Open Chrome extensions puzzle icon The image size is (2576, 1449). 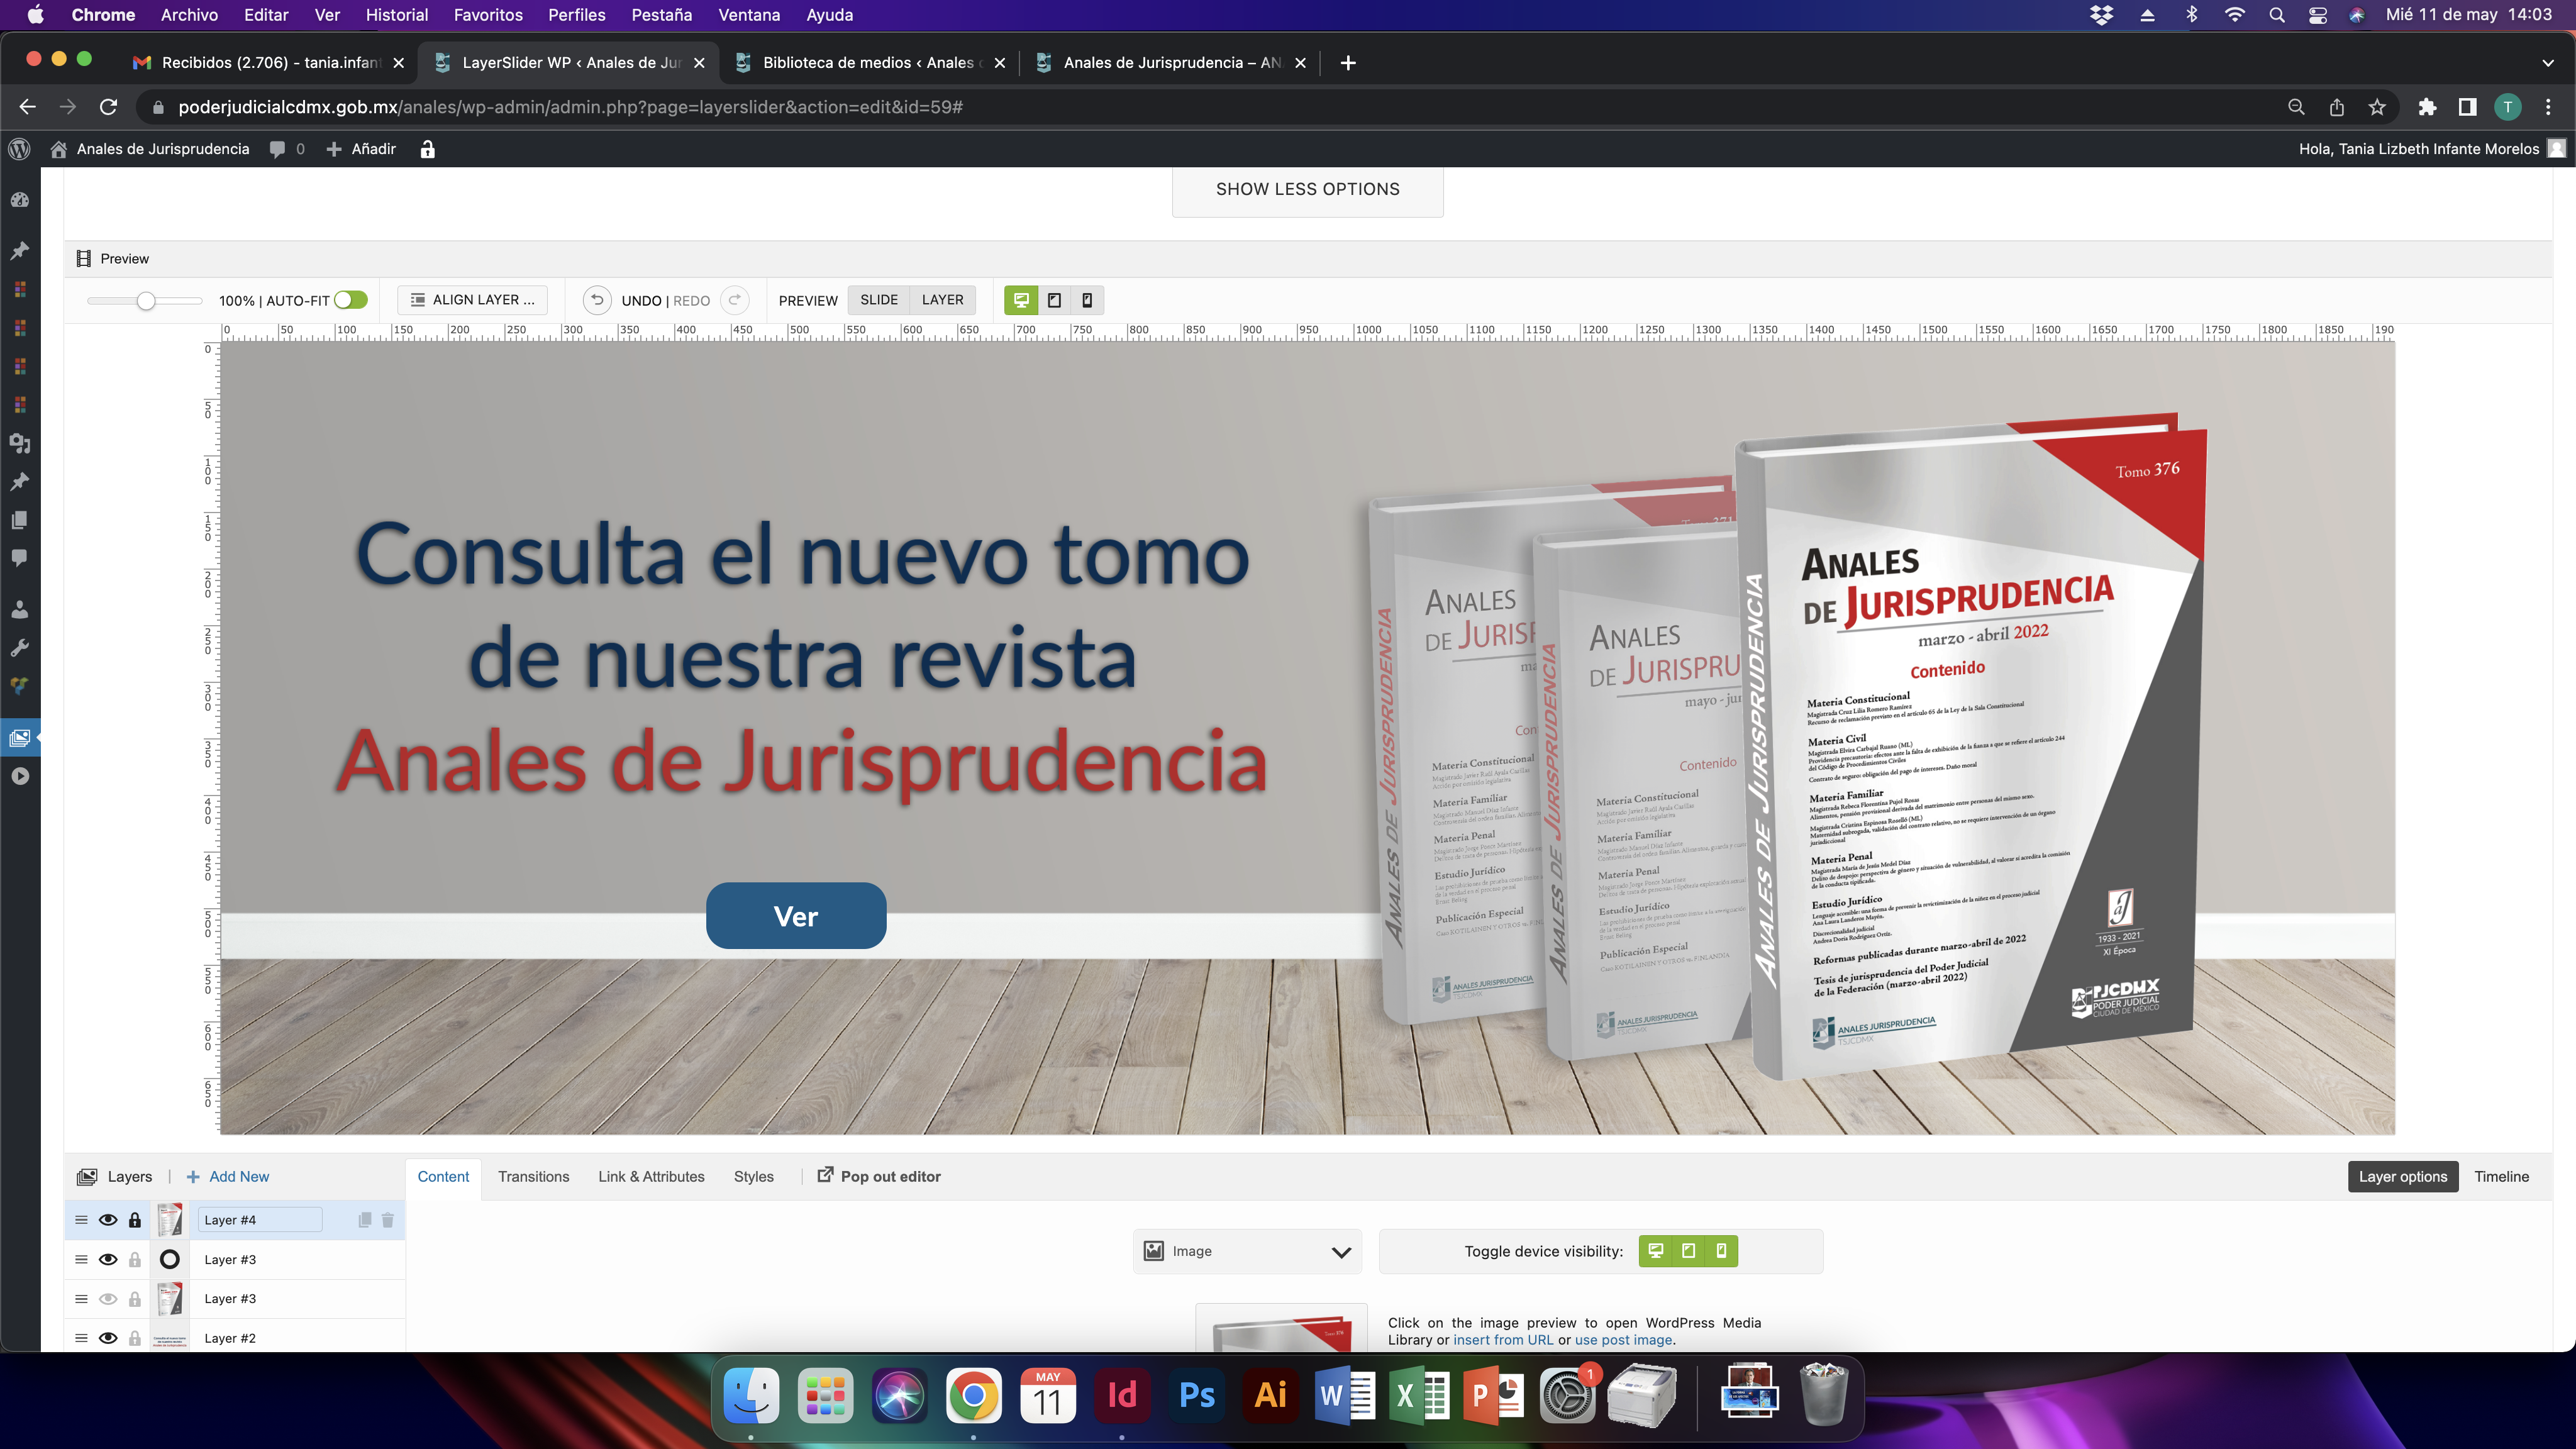[2427, 107]
